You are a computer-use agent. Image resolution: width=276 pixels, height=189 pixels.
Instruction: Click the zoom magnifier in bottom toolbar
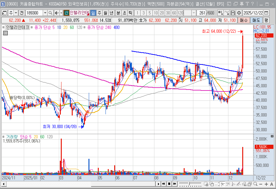coord(255,184)
